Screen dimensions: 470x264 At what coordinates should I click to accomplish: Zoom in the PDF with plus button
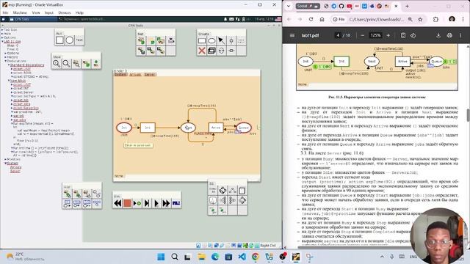(388, 35)
